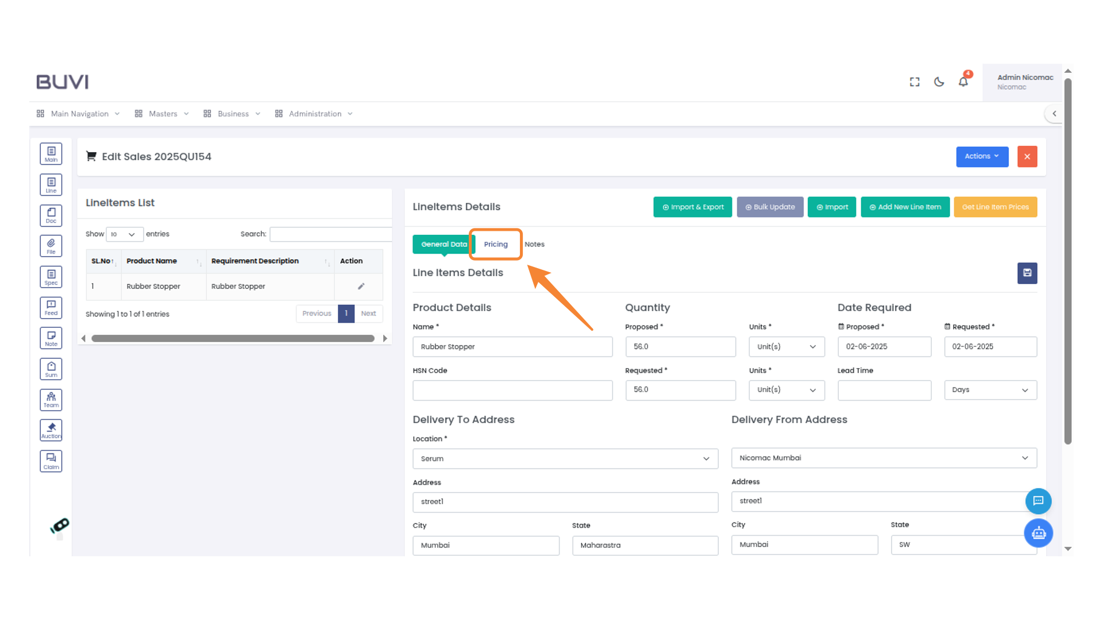Screen dimensions: 1103x620
Task: Click the notifications bell icon
Action: pos(963,82)
